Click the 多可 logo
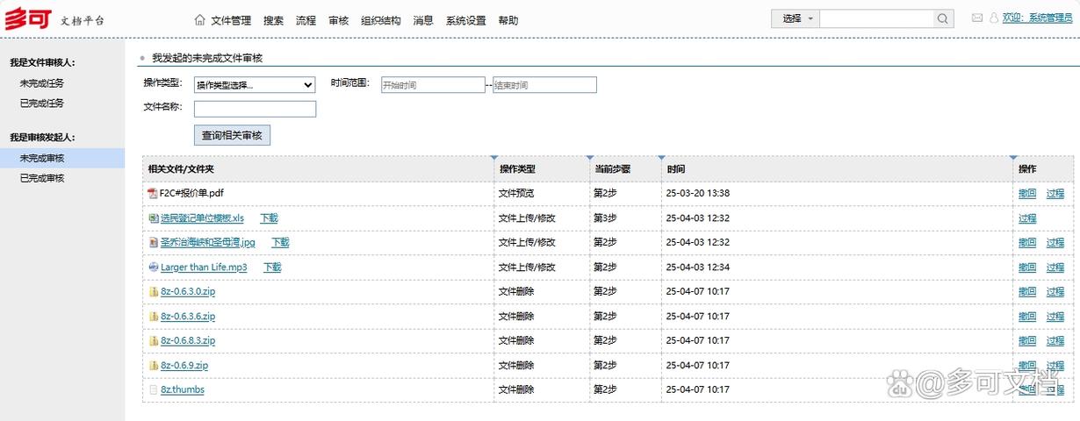This screenshot has height=421, width=1080. click(x=28, y=18)
